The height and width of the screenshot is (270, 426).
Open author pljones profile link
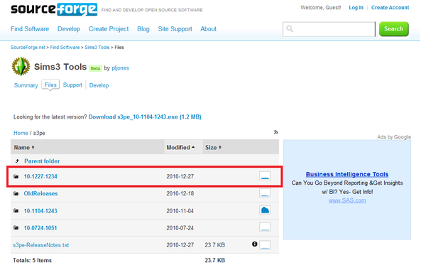coord(121,68)
